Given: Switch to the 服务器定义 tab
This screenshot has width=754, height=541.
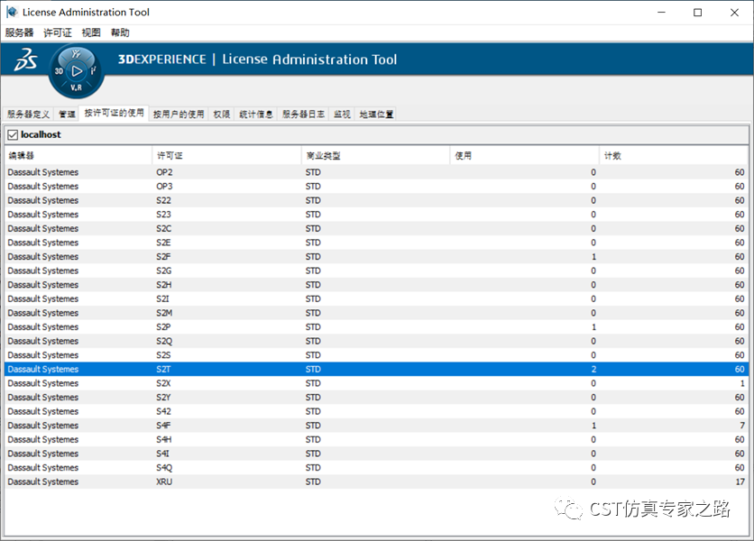Looking at the screenshot, I should 28,114.
